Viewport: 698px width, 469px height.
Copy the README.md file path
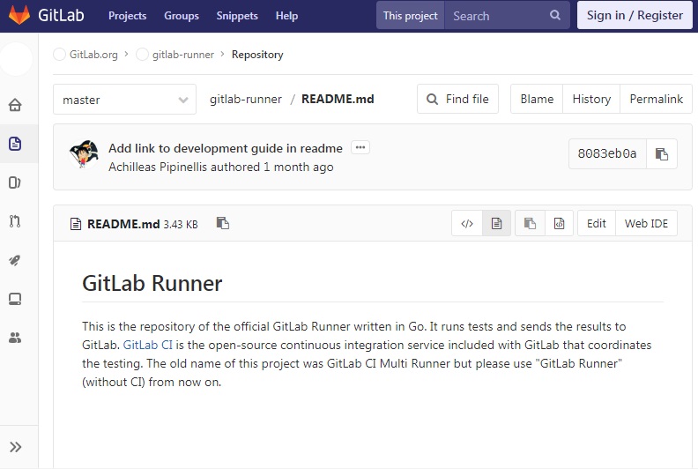point(223,224)
